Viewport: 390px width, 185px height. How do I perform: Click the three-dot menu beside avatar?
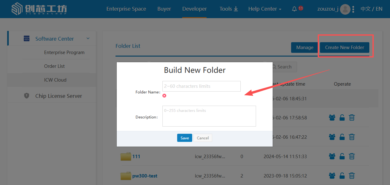pos(353,9)
